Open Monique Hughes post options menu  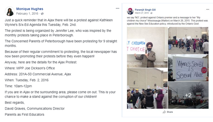click(118, 9)
